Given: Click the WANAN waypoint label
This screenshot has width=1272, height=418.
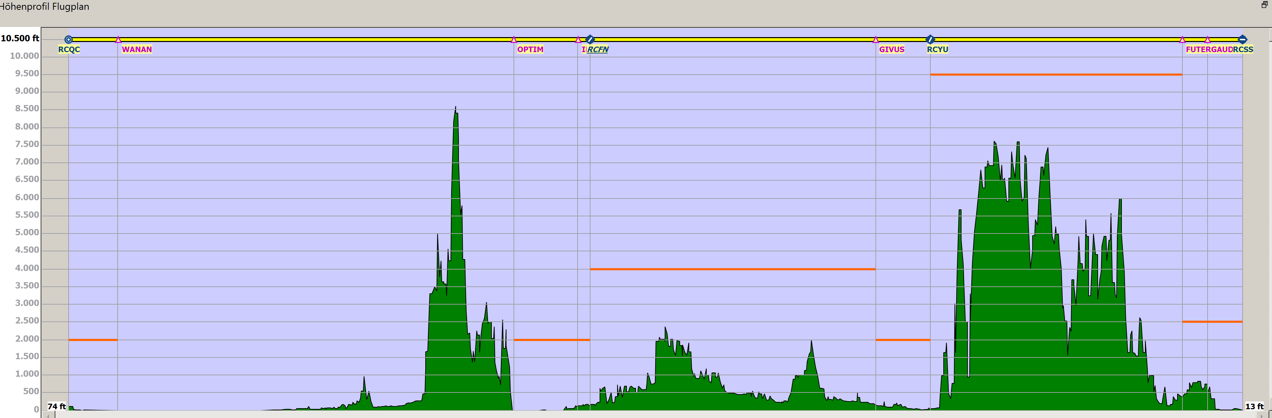Looking at the screenshot, I should coord(137,49).
